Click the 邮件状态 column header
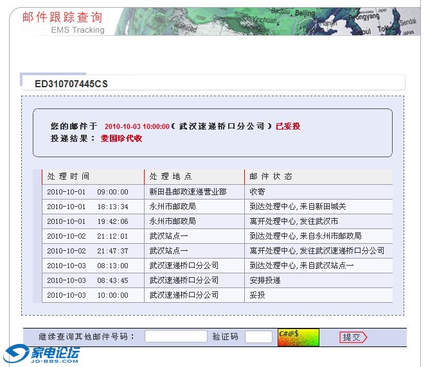Viewport: 446px width, 367px height. click(x=271, y=176)
